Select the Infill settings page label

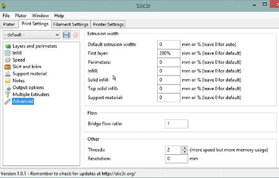(x=17, y=53)
